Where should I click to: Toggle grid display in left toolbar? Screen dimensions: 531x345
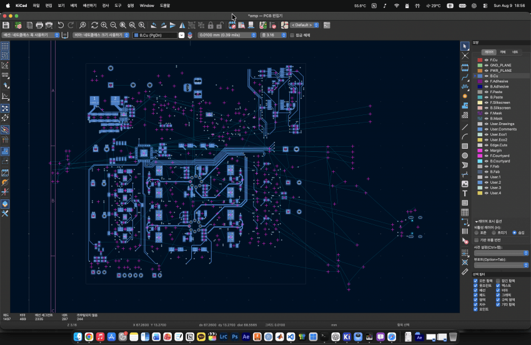click(x=5, y=46)
